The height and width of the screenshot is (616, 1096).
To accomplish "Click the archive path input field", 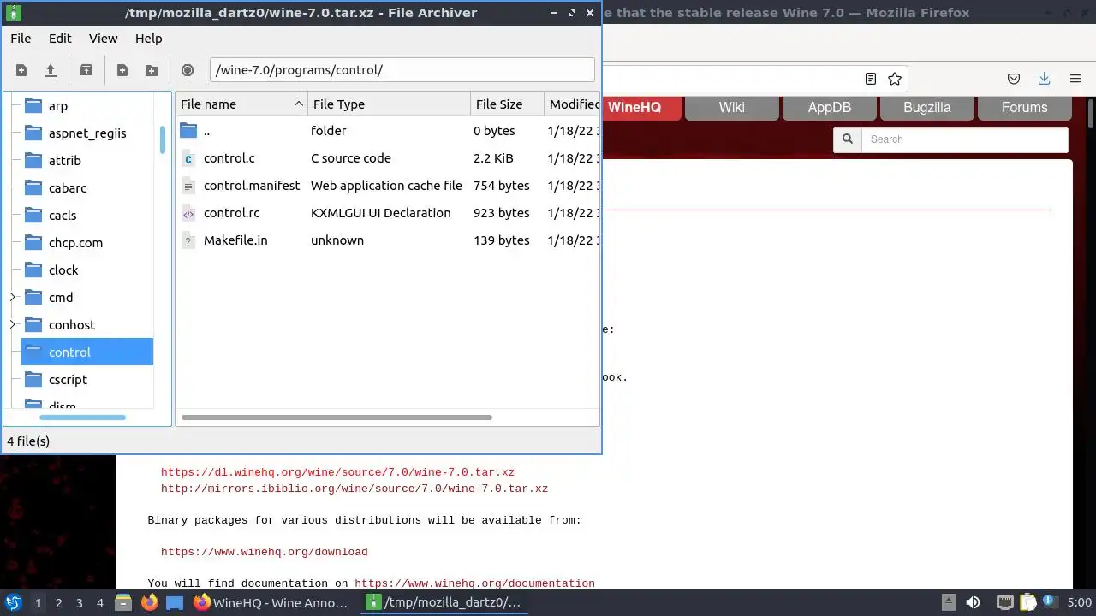I will coord(402,70).
